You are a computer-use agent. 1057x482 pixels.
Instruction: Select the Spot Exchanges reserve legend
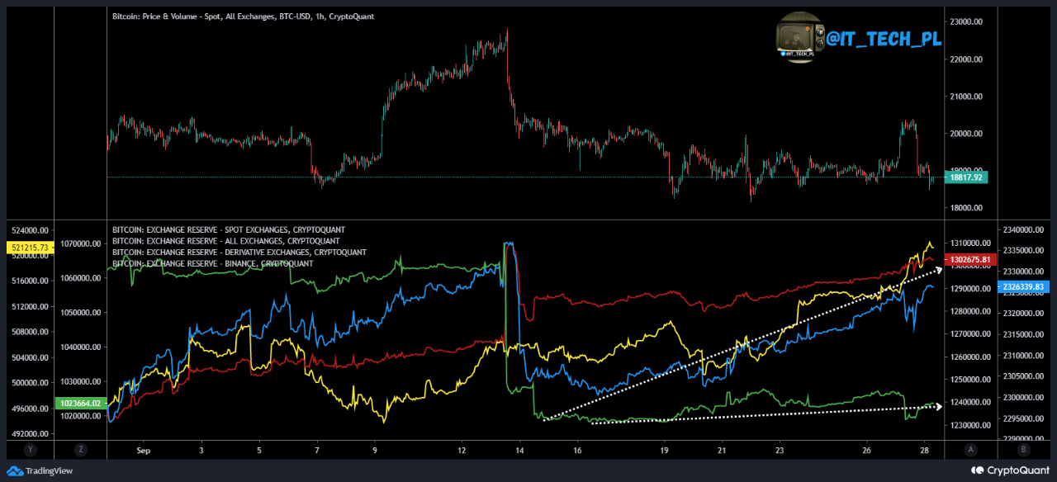click(x=229, y=229)
